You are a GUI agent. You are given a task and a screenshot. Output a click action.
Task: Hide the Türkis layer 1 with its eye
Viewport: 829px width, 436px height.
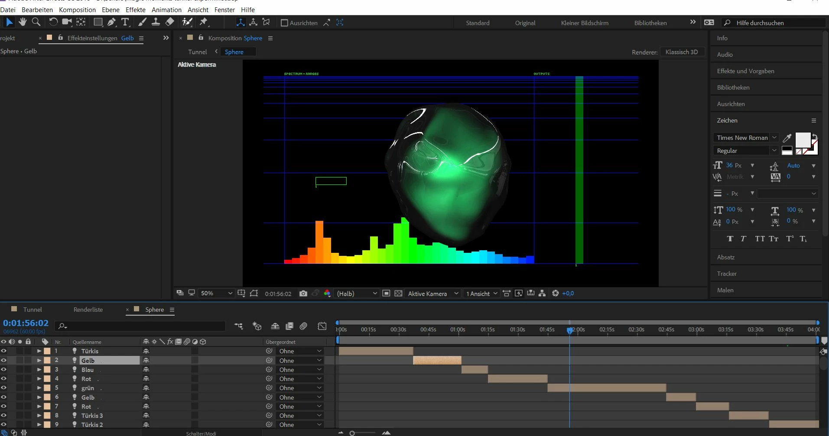tap(4, 351)
